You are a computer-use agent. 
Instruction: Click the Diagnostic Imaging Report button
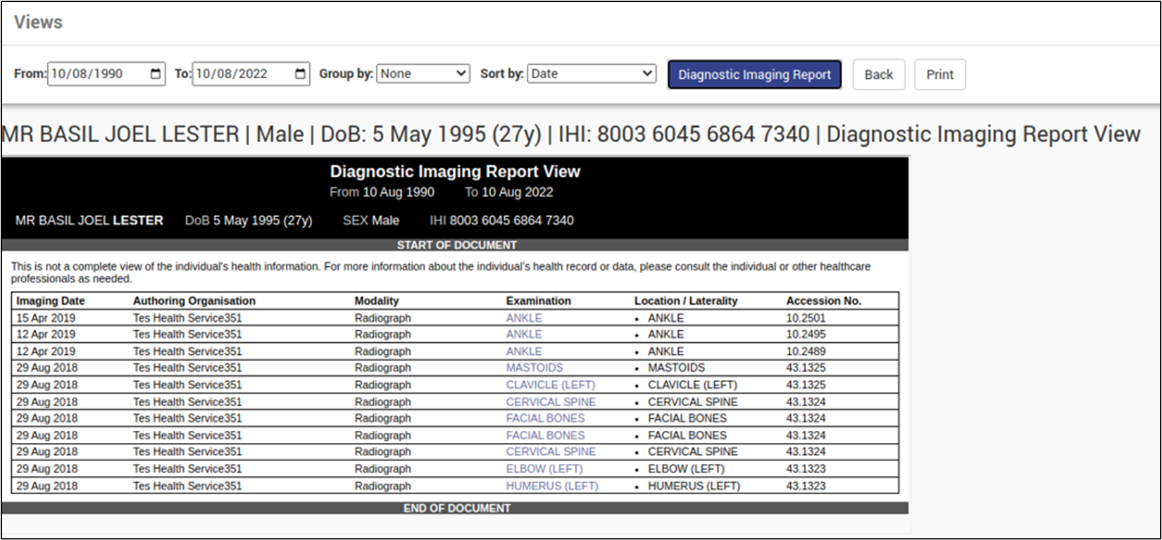point(754,75)
